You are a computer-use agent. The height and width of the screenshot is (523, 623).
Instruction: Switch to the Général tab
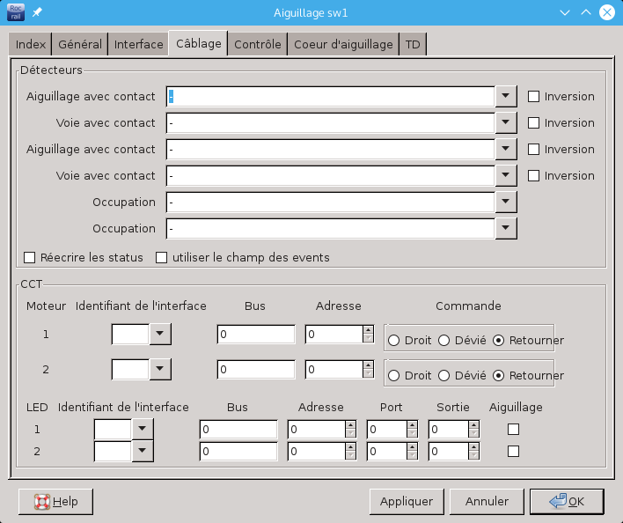point(80,44)
